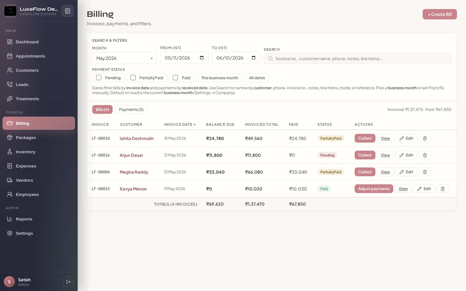
Task: Switch to the Bills (4) tab
Action: [102, 109]
